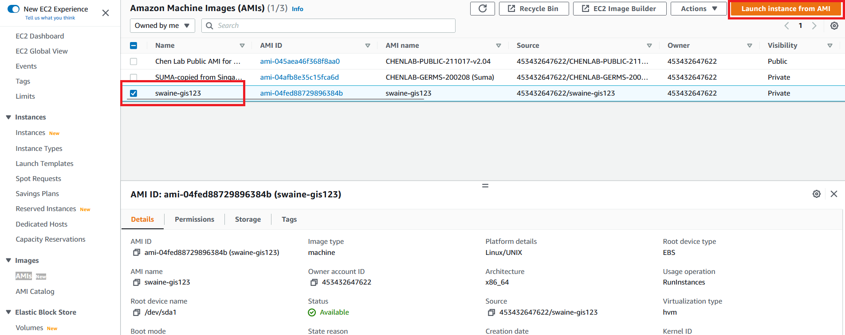845x335 pixels.
Task: Click Launch instance from AMI button
Action: (786, 8)
